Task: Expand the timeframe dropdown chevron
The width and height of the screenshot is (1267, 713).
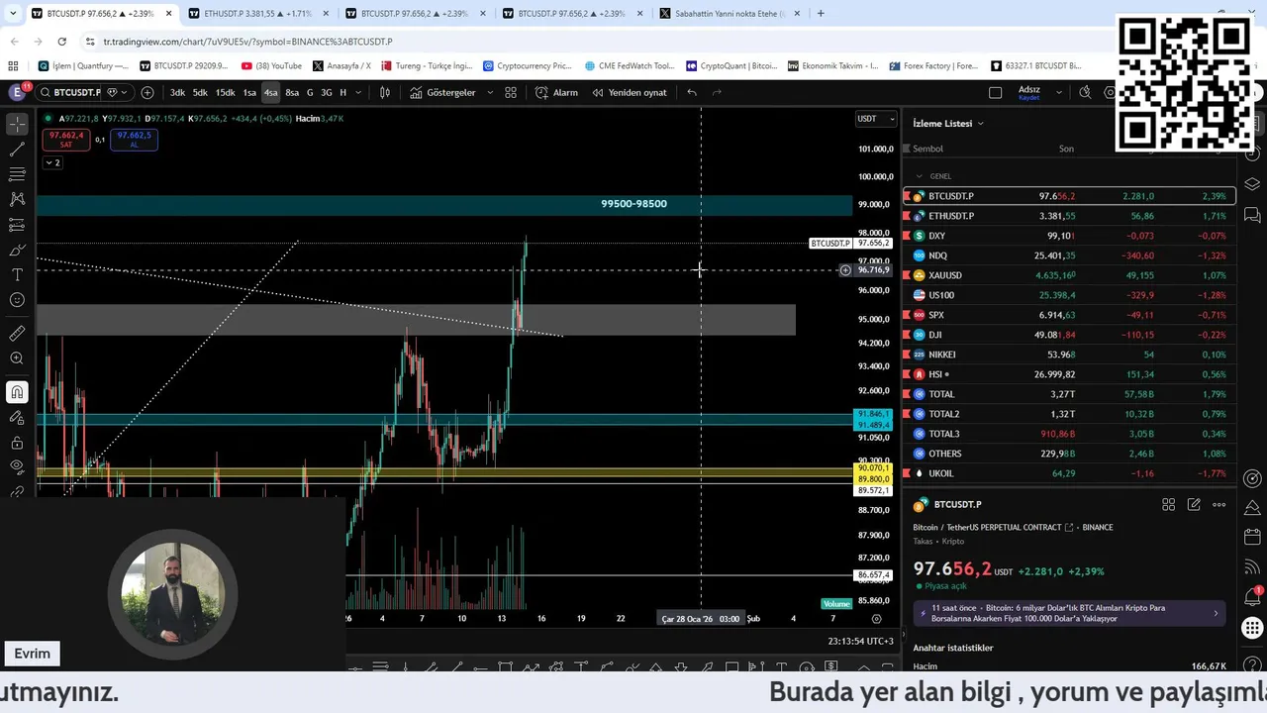Action: 358,92
